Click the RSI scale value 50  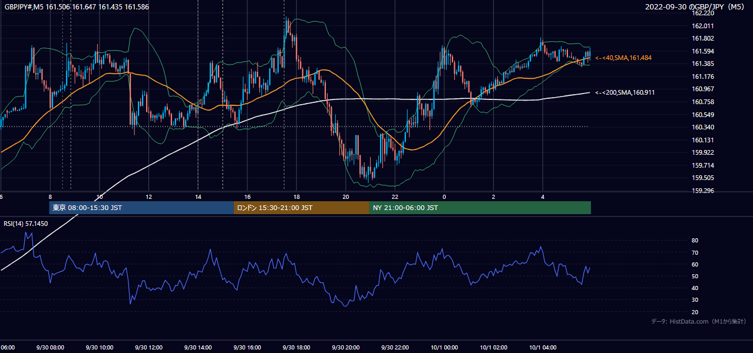[x=695, y=276]
